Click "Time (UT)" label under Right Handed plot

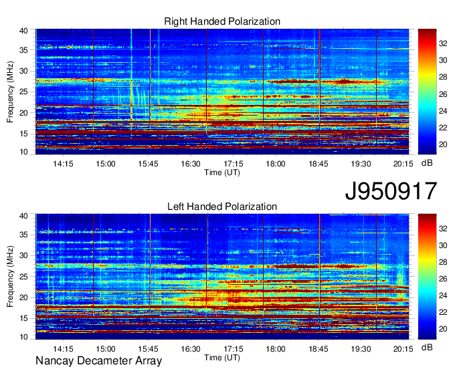tap(222, 172)
